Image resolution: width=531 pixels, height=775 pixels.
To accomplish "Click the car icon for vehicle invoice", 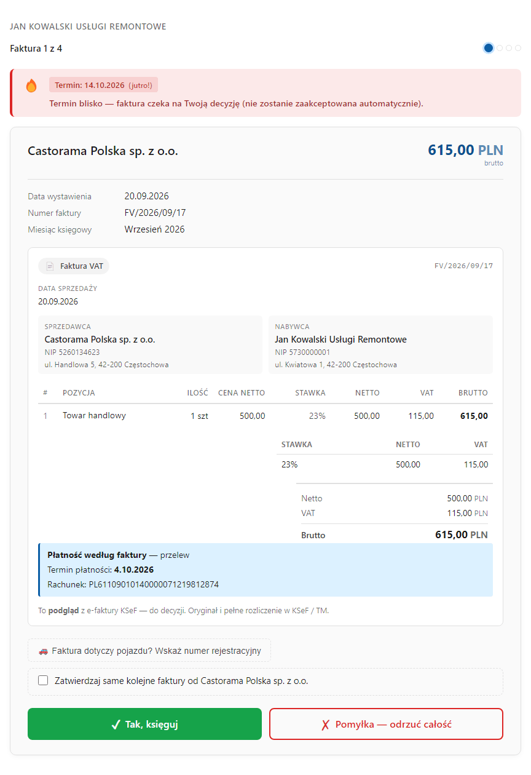I will [43, 651].
